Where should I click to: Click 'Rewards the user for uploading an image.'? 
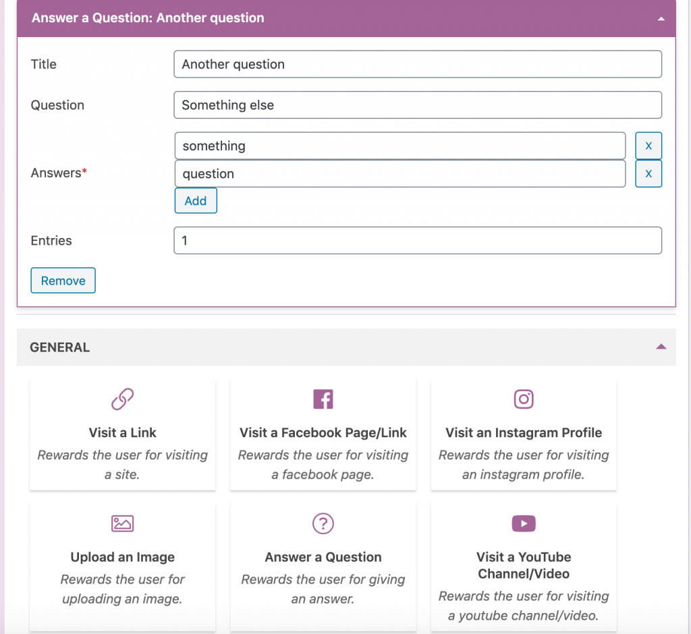pyautogui.click(x=123, y=589)
